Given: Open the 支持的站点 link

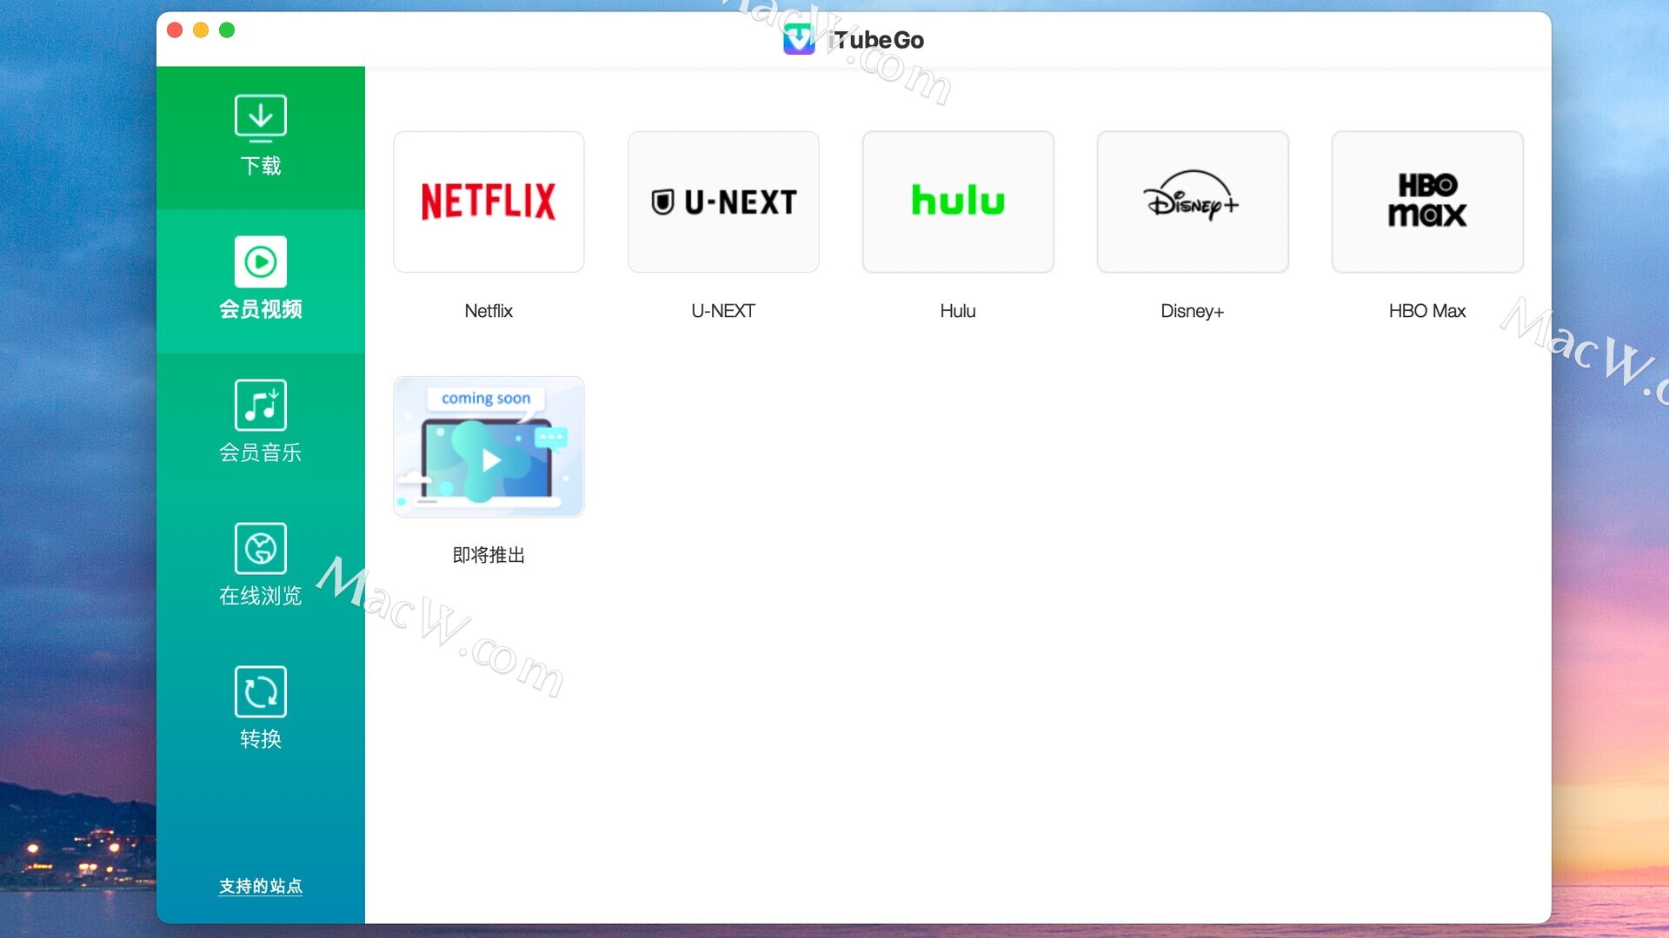Looking at the screenshot, I should pyautogui.click(x=260, y=886).
